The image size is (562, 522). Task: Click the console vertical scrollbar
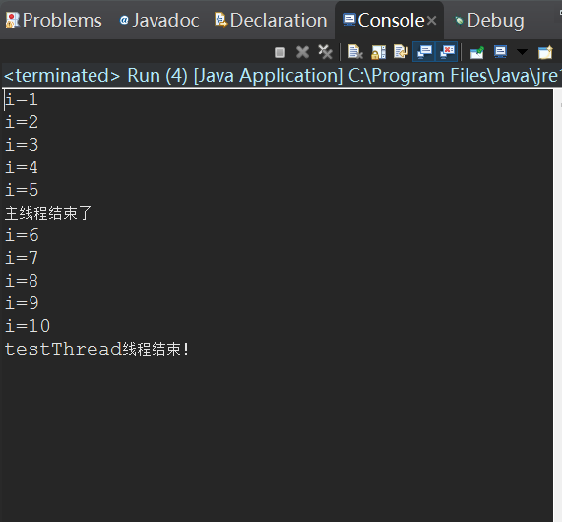tap(557, 305)
